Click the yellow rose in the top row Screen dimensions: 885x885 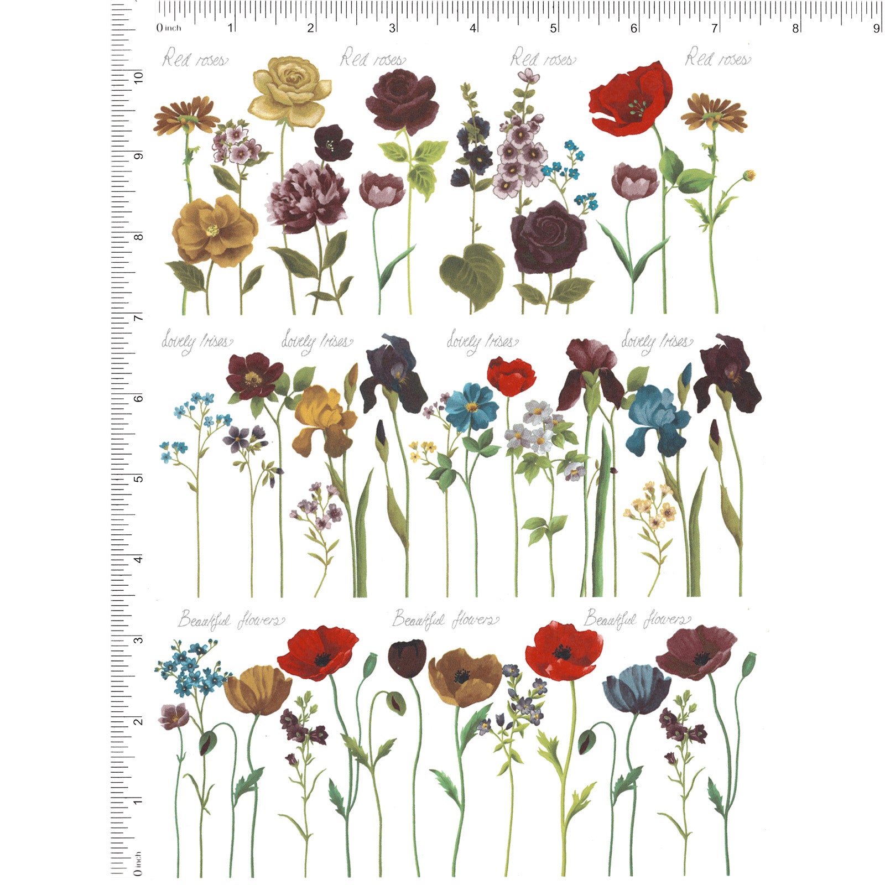point(290,89)
